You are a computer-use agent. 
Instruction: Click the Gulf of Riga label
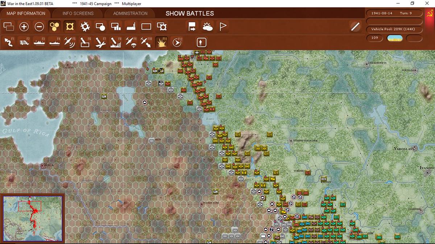[x=25, y=132]
